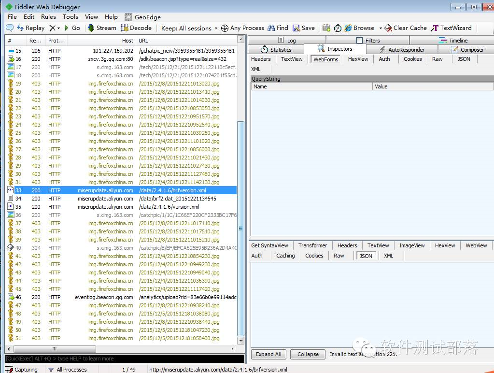
Task: Click session list scroll up arrow
Action: pyautogui.click(x=240, y=40)
